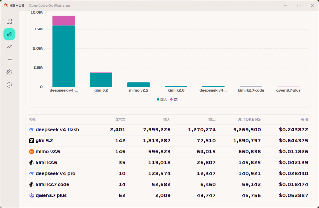Click the output value 1,270,274
This screenshot has height=208, width=319.
tap(202, 130)
